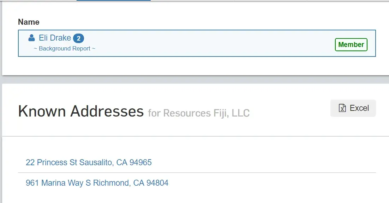Click the blank area below the Marina Way address
389x203 pixels.
197,196
